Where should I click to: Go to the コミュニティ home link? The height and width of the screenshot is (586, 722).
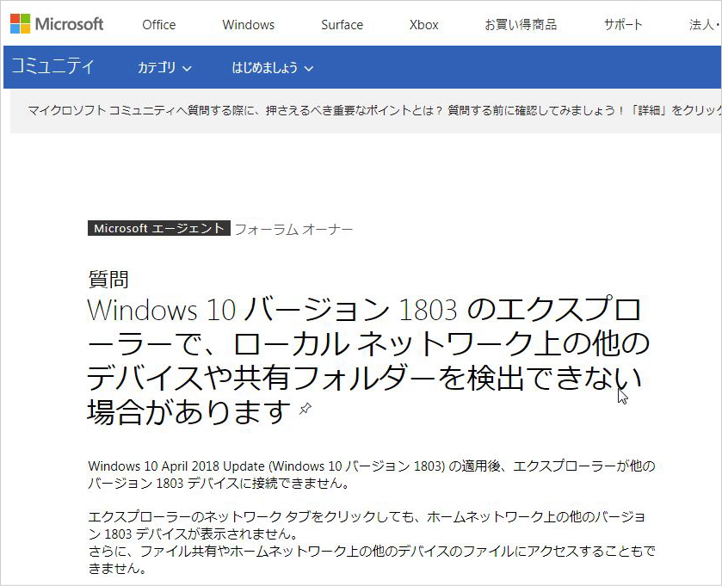pos(52,67)
